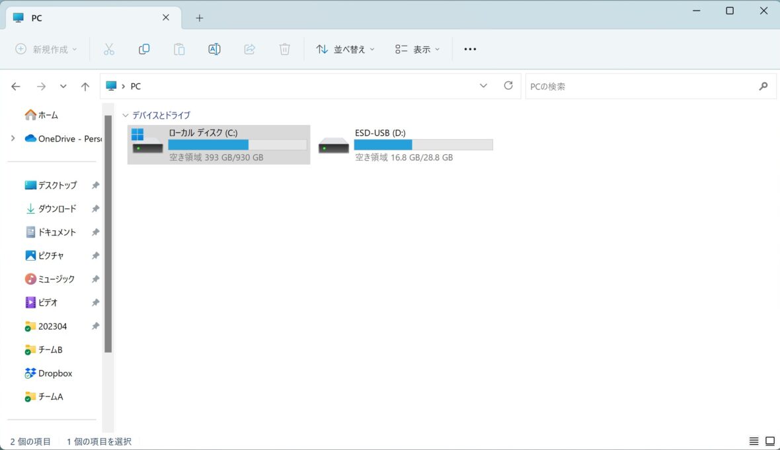Click the Paste icon in the toolbar

[x=179, y=48]
